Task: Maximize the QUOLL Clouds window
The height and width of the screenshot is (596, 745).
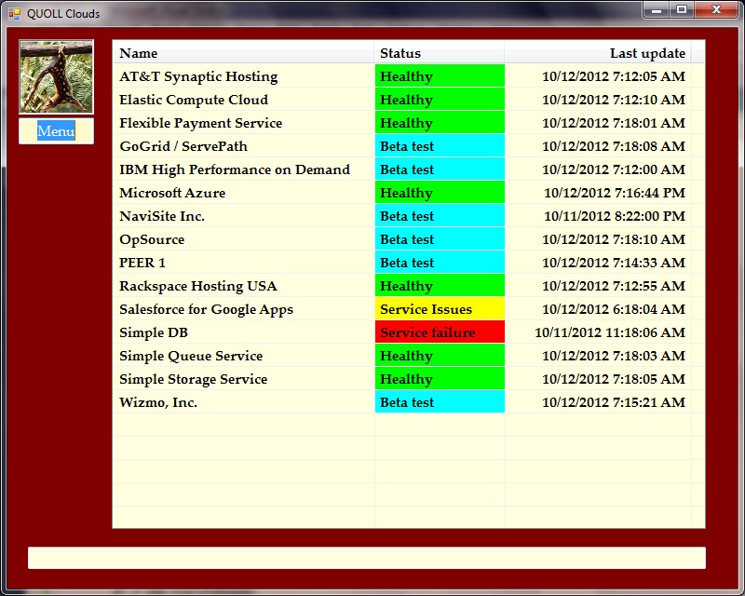Action: (x=682, y=10)
